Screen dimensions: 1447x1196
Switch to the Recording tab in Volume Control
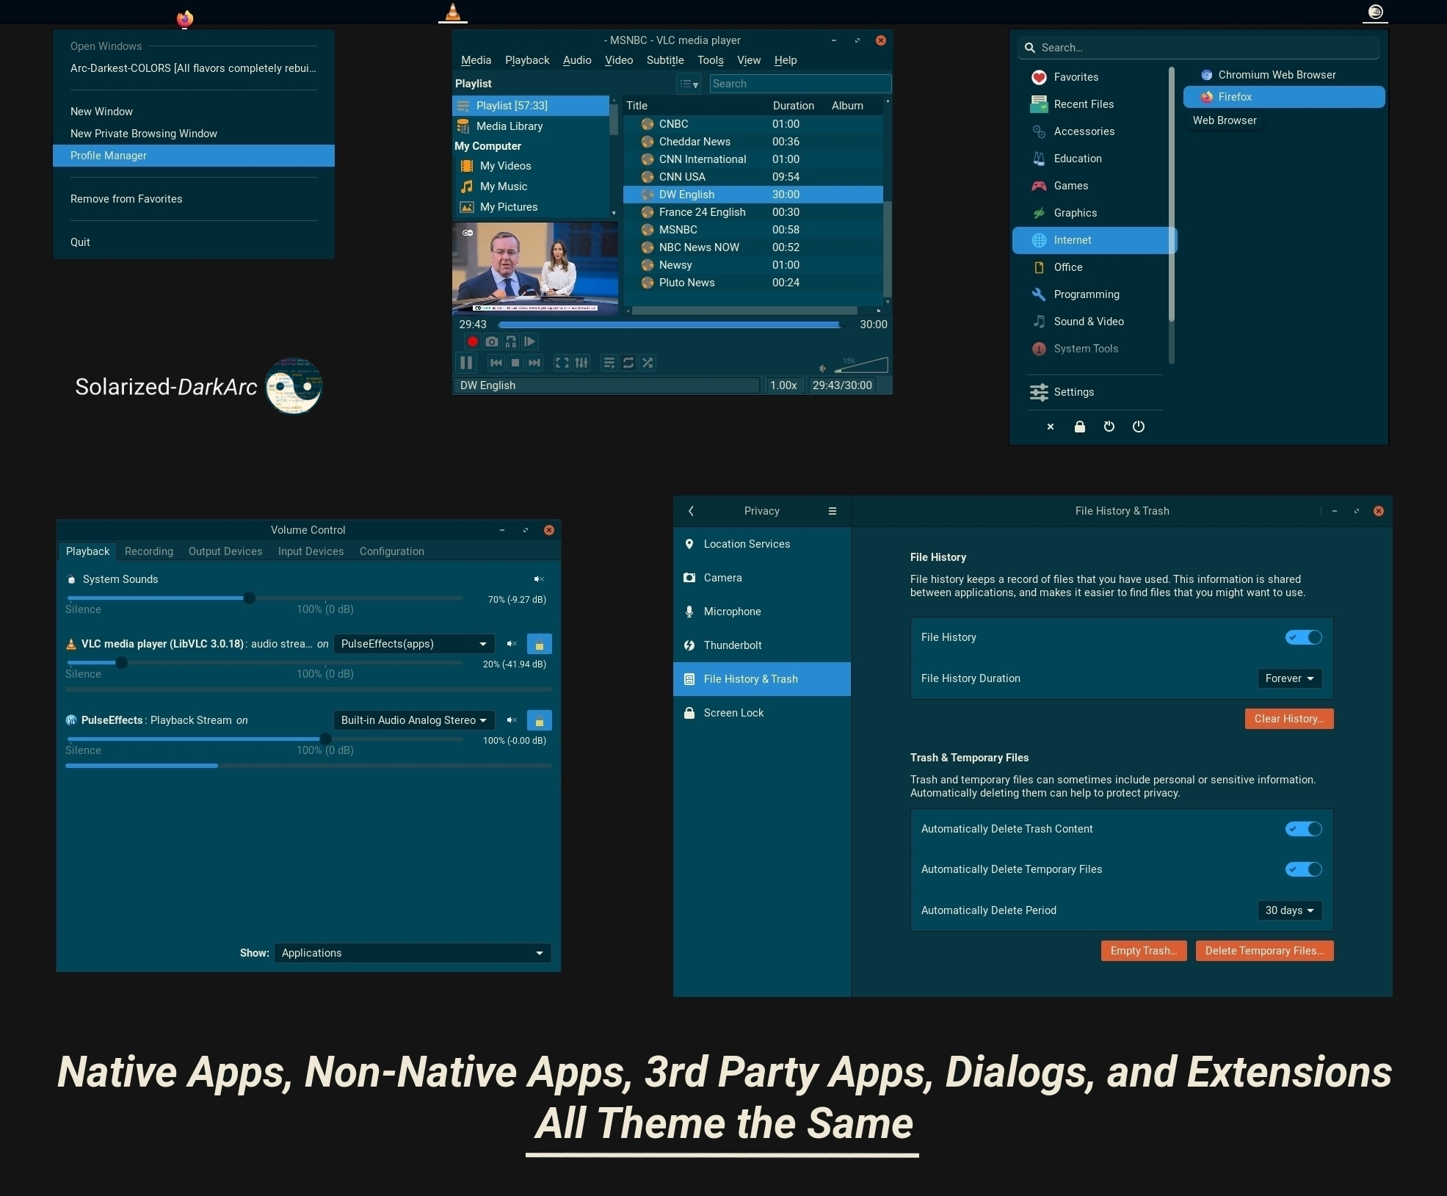point(149,551)
